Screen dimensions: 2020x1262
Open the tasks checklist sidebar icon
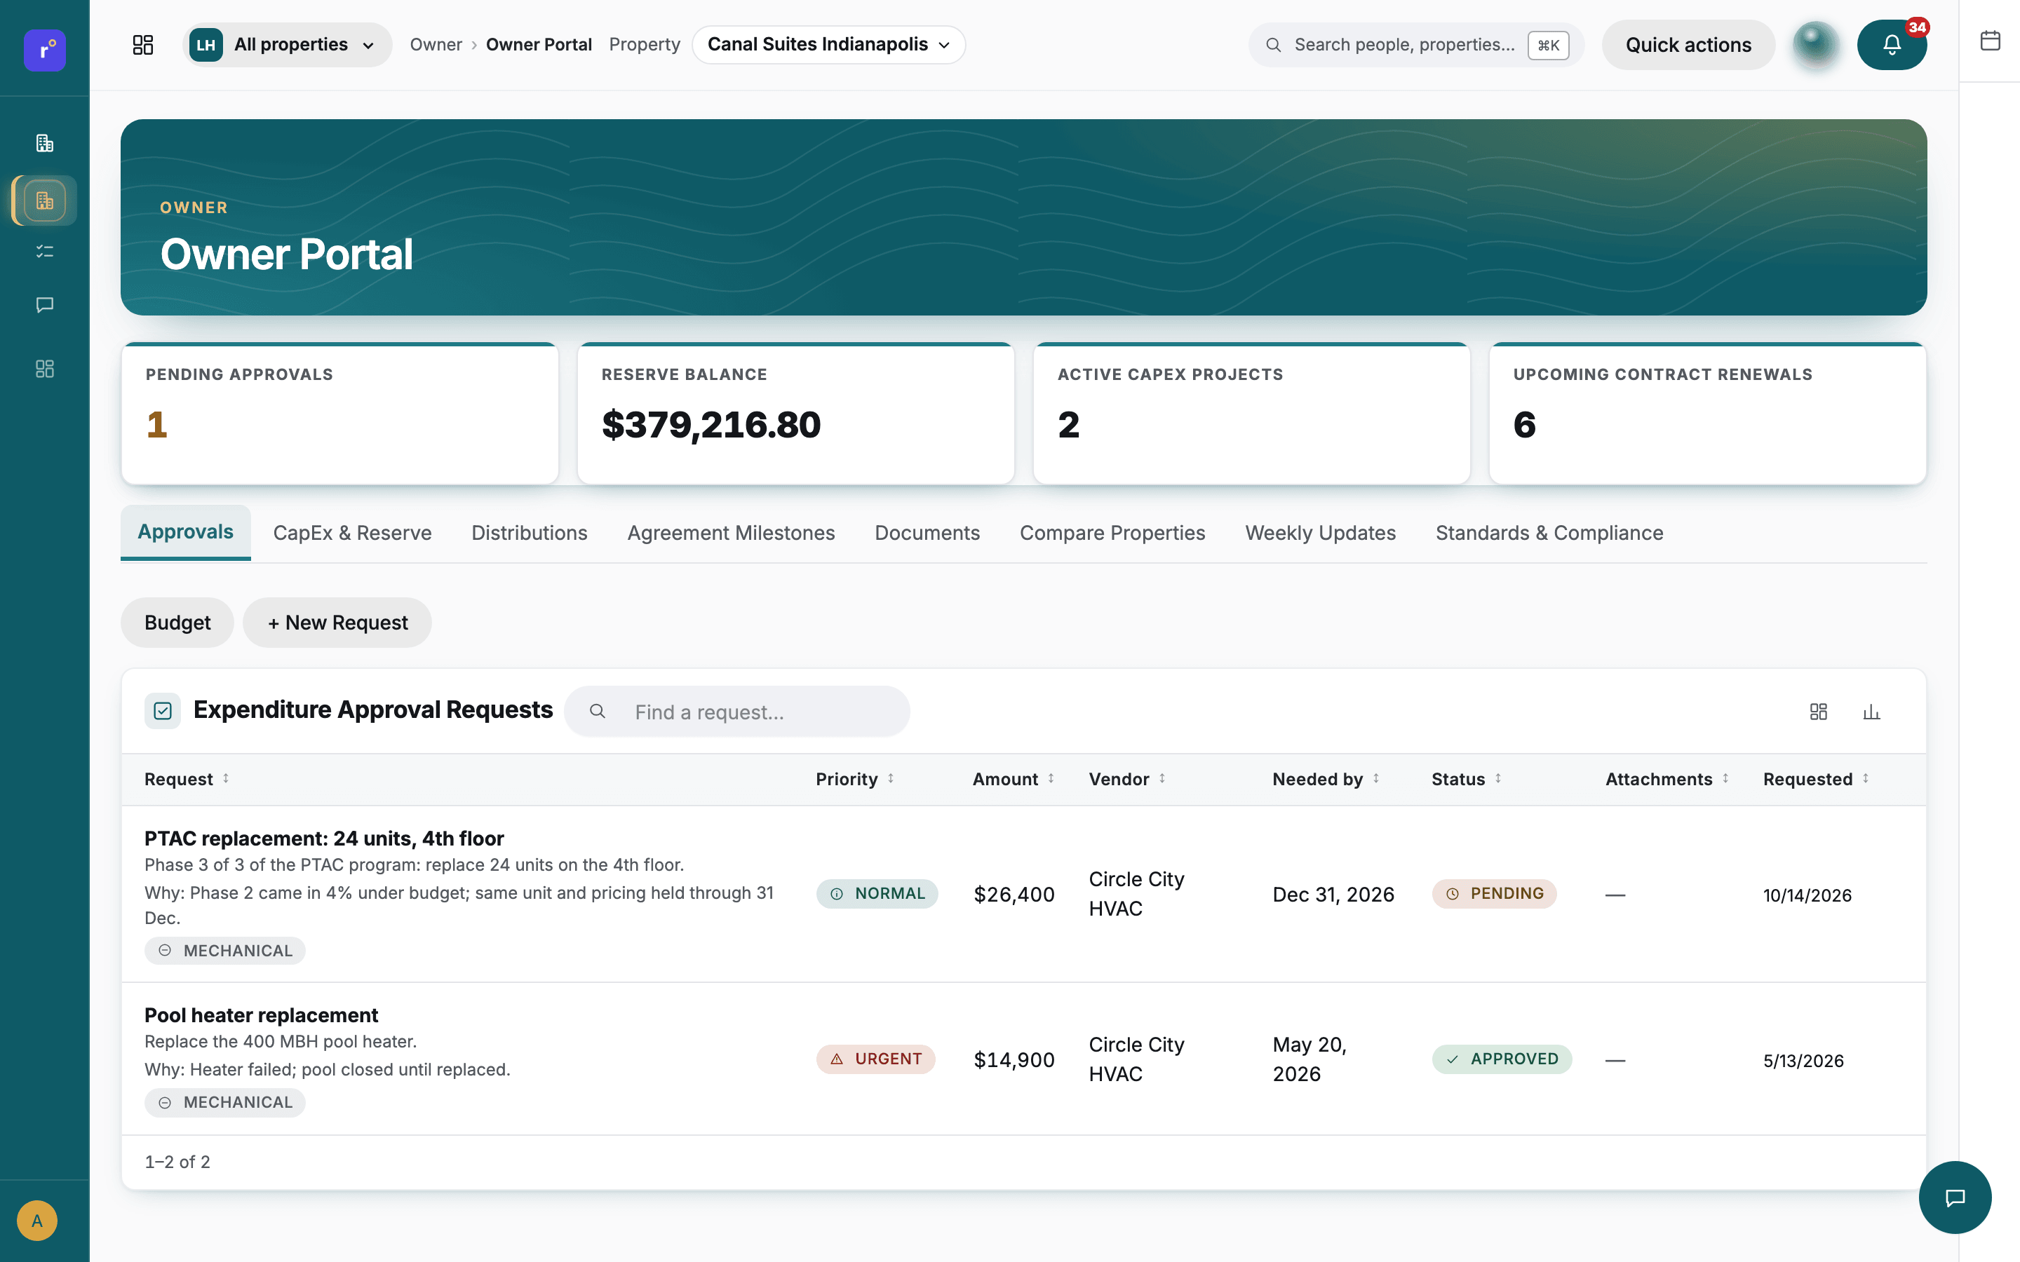[45, 251]
